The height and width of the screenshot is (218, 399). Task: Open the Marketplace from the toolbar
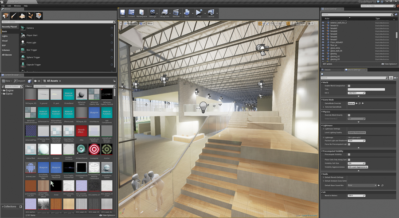point(141,13)
